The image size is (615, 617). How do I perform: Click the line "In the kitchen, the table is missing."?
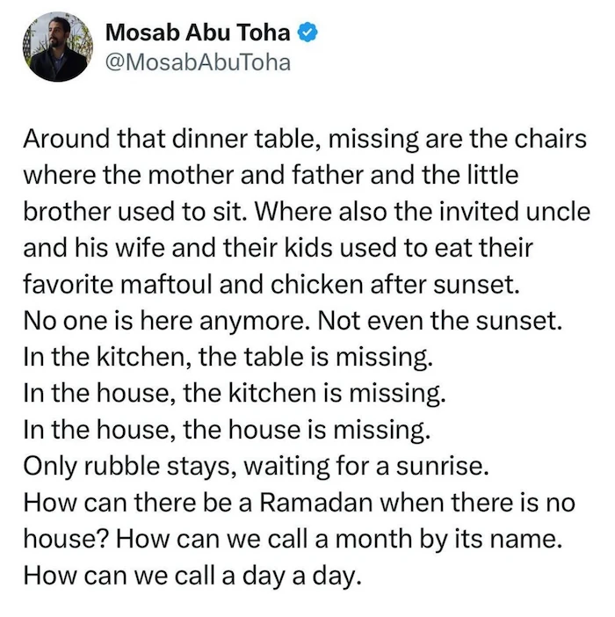(x=228, y=358)
